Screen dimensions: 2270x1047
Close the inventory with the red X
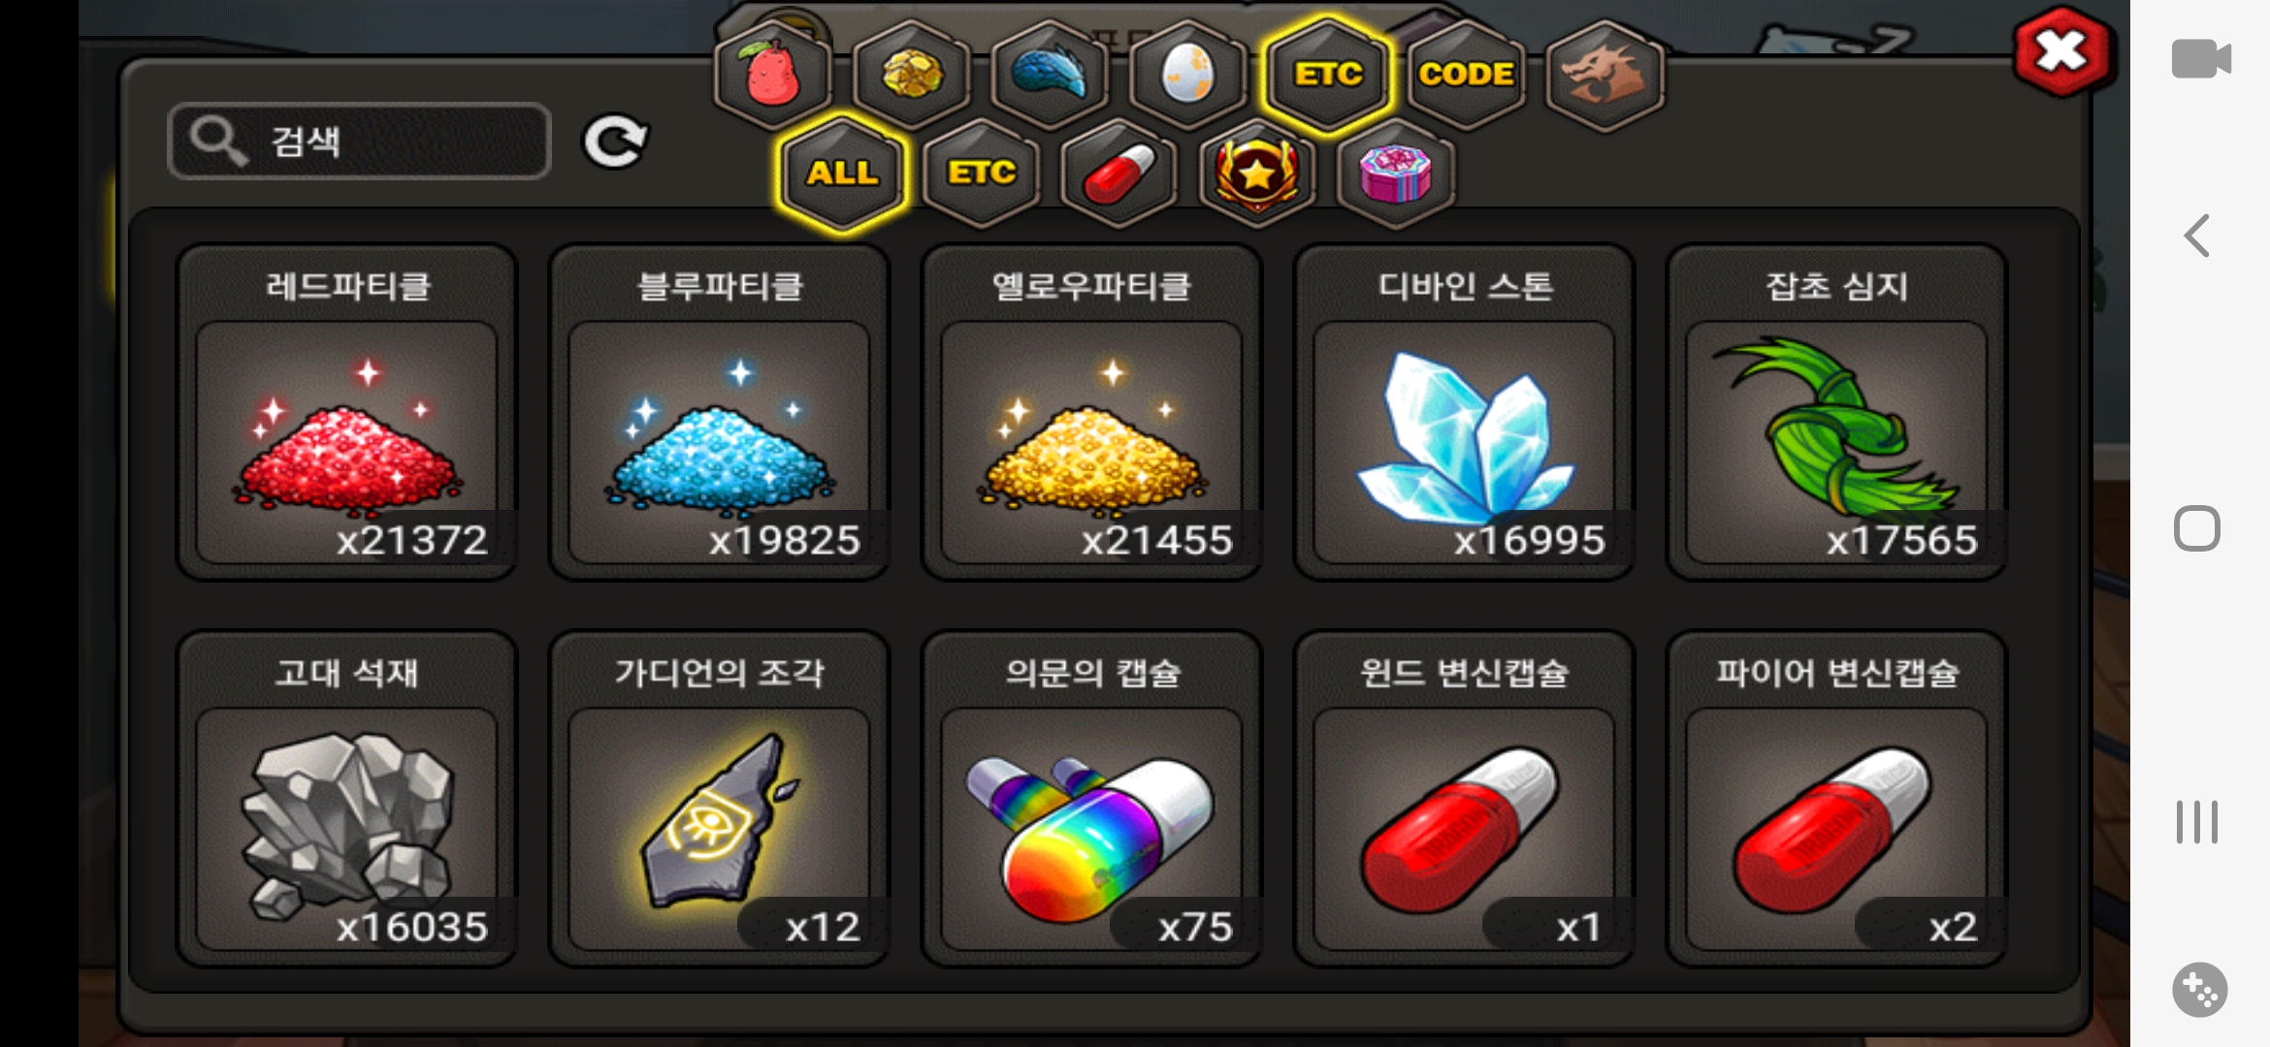click(2062, 51)
